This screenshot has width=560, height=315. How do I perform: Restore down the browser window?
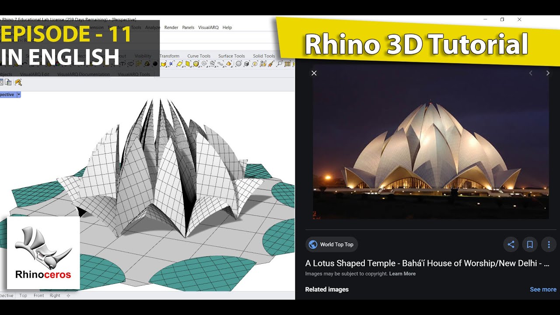pyautogui.click(x=502, y=20)
